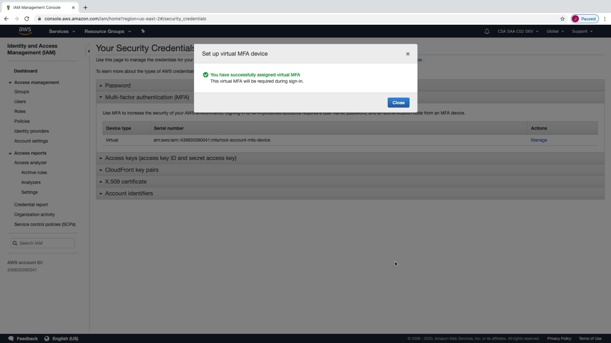Open the Services dropdown menu
The image size is (611, 343).
(62, 31)
